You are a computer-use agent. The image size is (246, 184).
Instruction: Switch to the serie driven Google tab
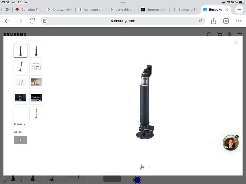pyautogui.click(x=122, y=9)
